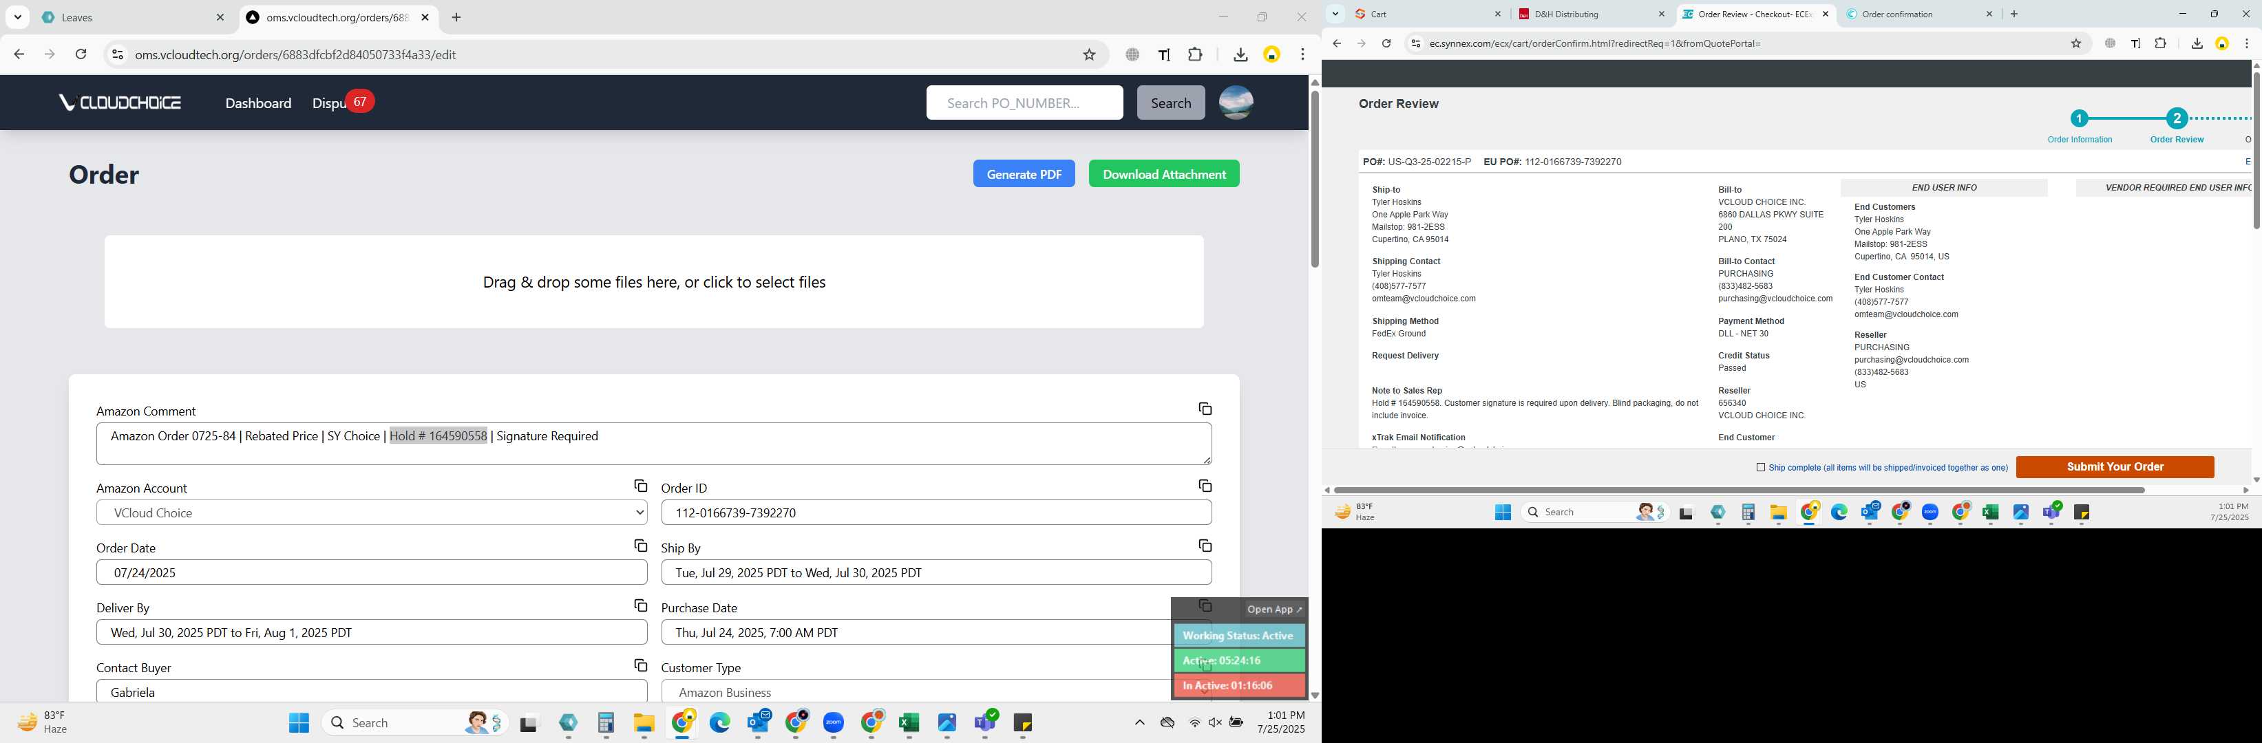Screen dimensions: 2262x743
Task: Open Zoom from the main taskbar
Action: click(834, 723)
